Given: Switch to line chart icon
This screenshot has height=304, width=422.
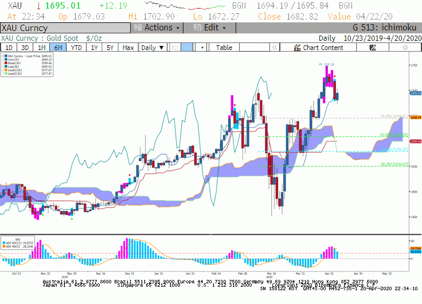Looking at the screenshot, I should 175,48.
